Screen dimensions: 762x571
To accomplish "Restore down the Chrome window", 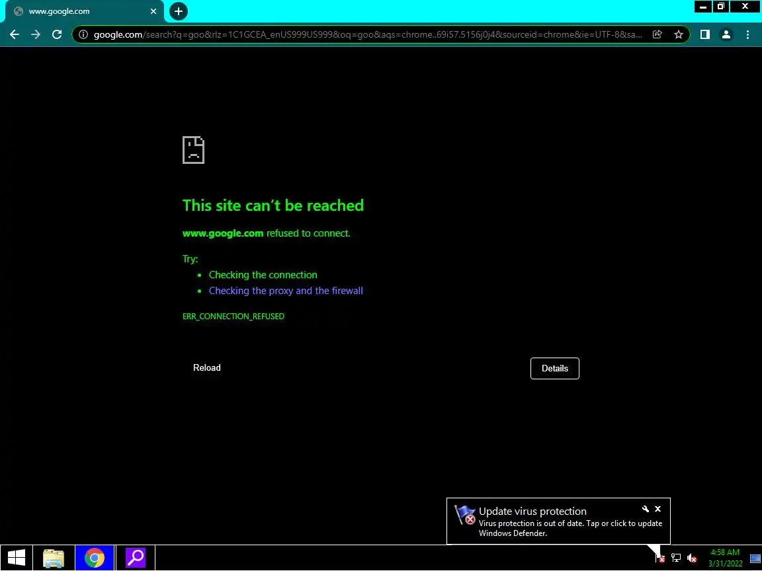I will tap(721, 7).
